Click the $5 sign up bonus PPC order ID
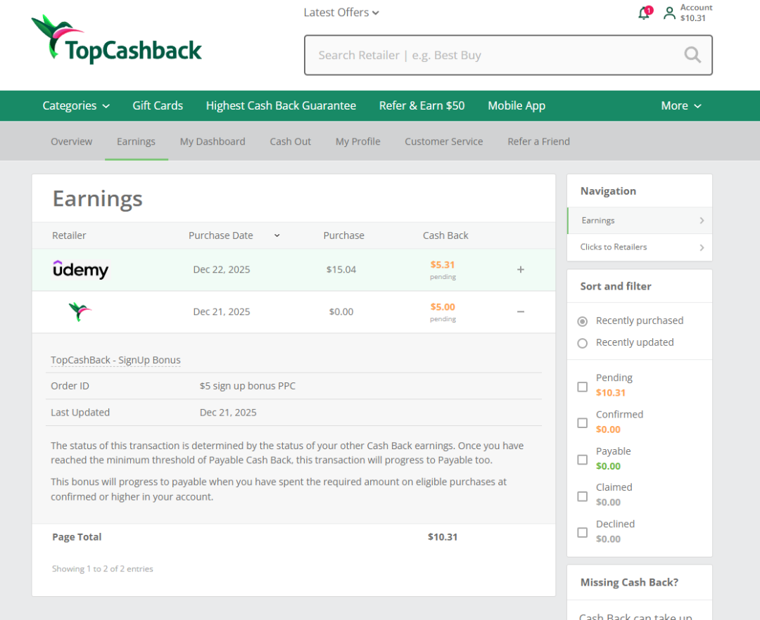760x620 pixels. click(247, 386)
